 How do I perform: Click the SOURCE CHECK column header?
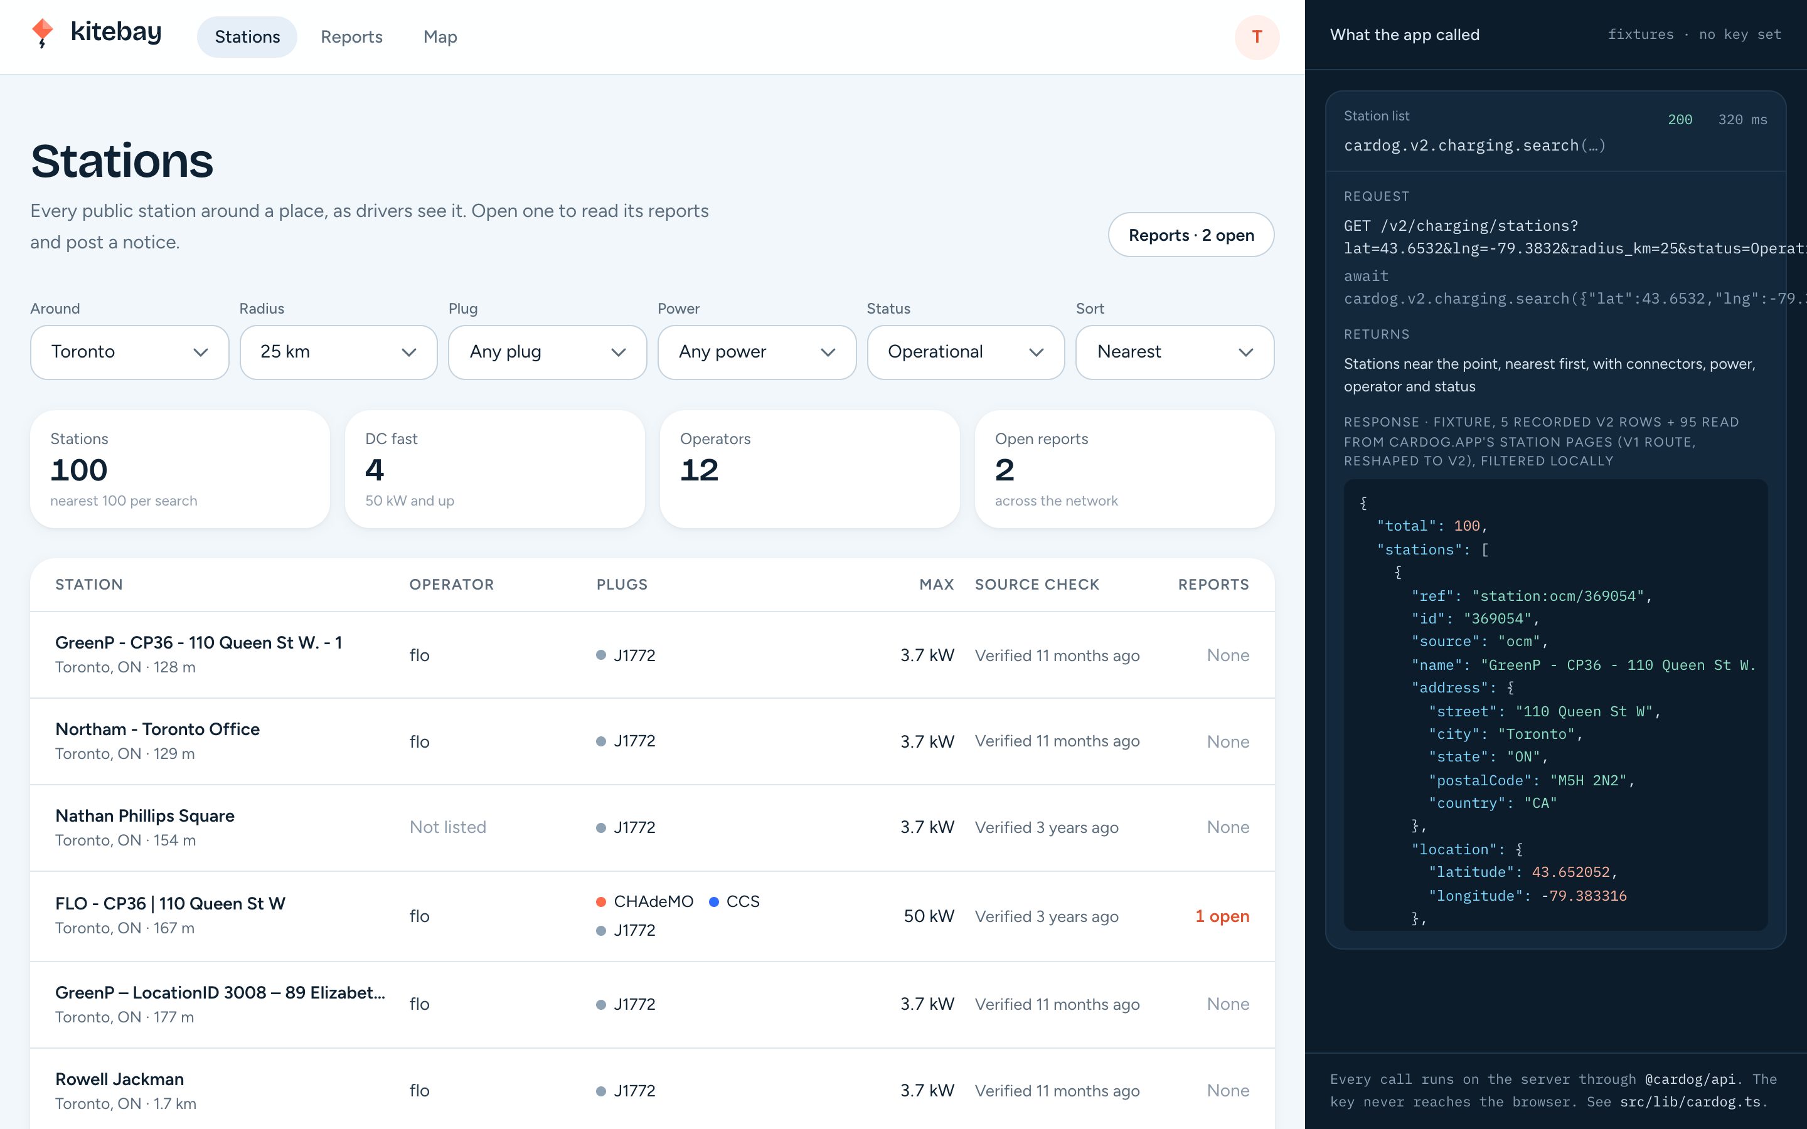pos(1037,585)
